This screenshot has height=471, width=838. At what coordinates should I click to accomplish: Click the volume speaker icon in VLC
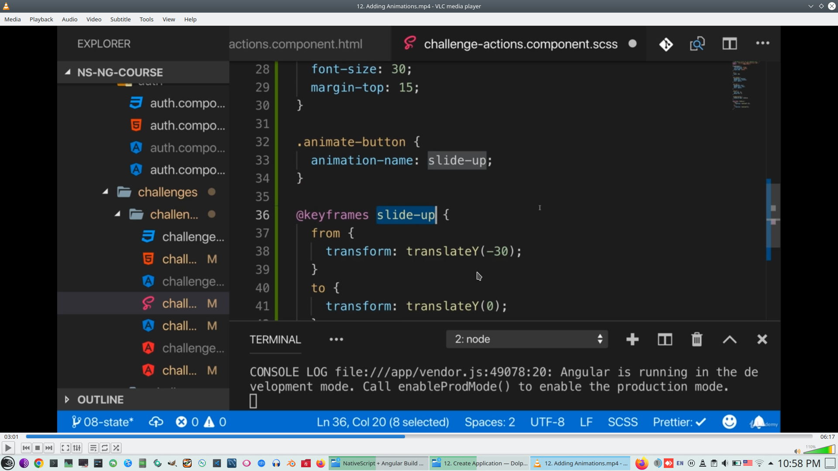pos(797,451)
